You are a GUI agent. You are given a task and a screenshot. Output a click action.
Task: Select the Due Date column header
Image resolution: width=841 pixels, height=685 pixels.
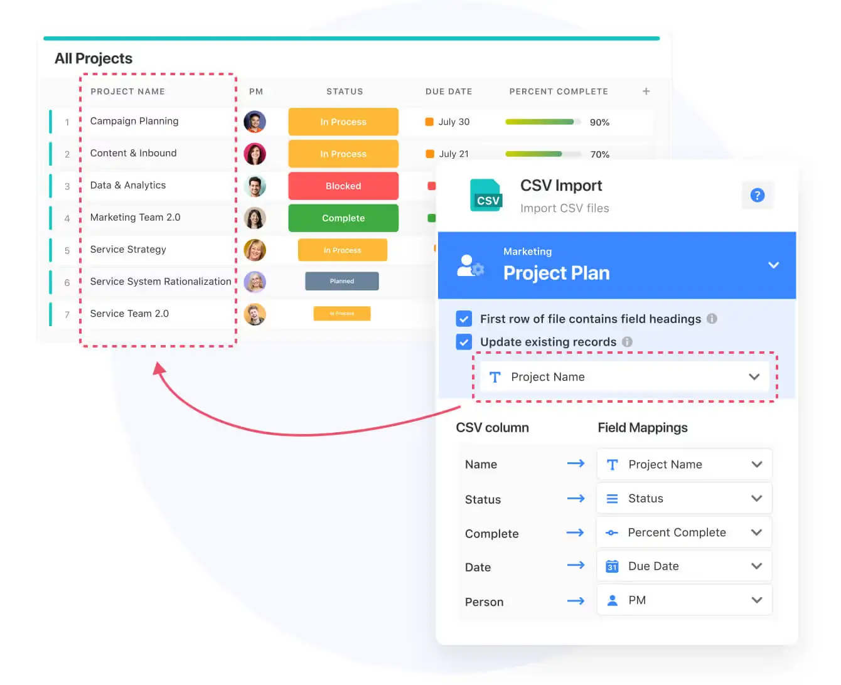tap(448, 91)
